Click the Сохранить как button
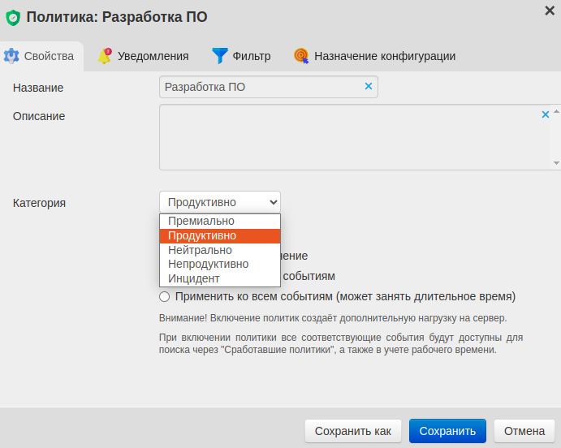This screenshot has width=561, height=448. [x=352, y=431]
